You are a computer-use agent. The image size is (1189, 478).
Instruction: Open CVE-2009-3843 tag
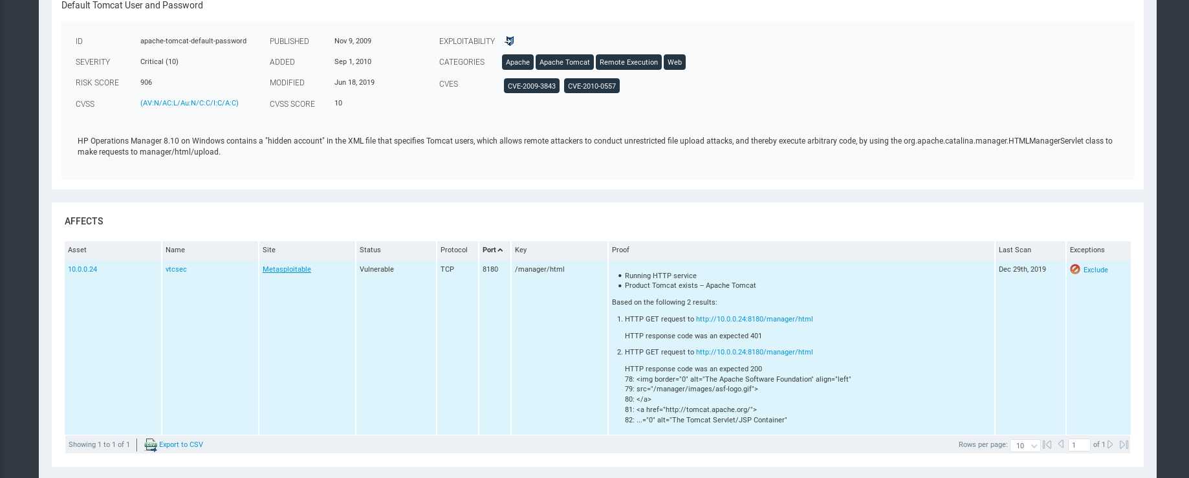(x=532, y=86)
